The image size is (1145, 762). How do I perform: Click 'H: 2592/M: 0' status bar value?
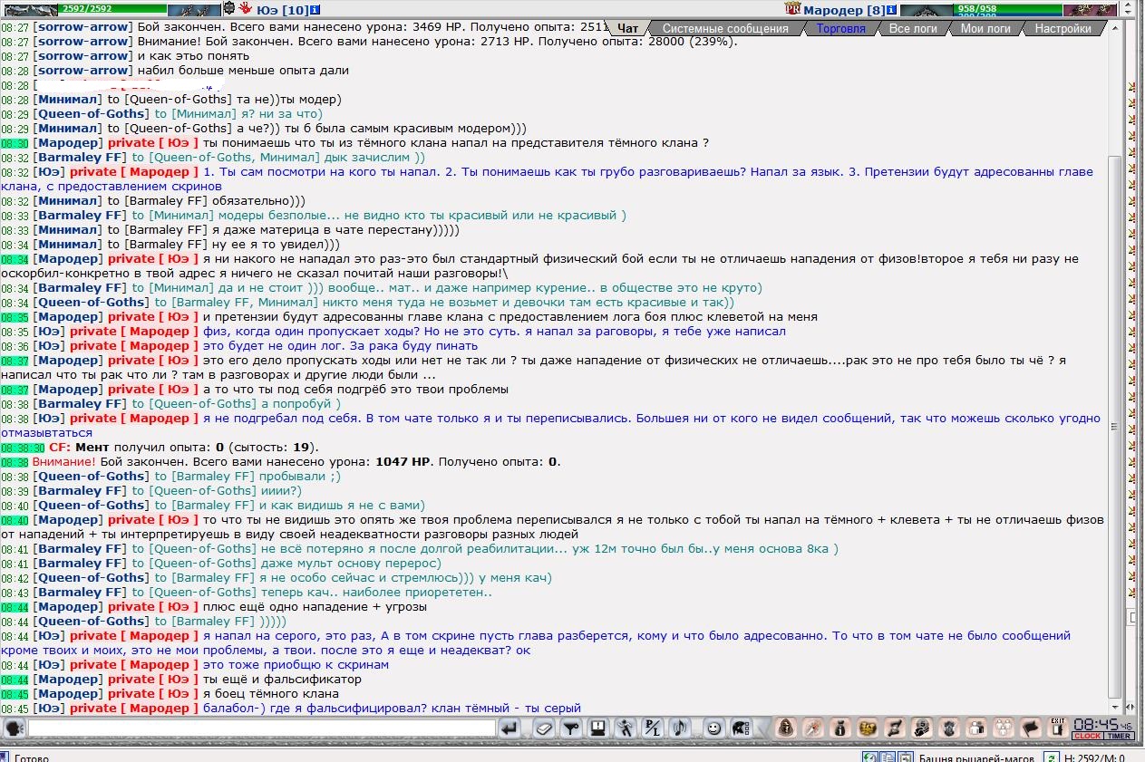pos(1094,757)
